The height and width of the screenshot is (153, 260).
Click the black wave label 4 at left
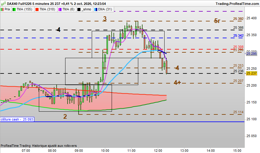coord(58,30)
